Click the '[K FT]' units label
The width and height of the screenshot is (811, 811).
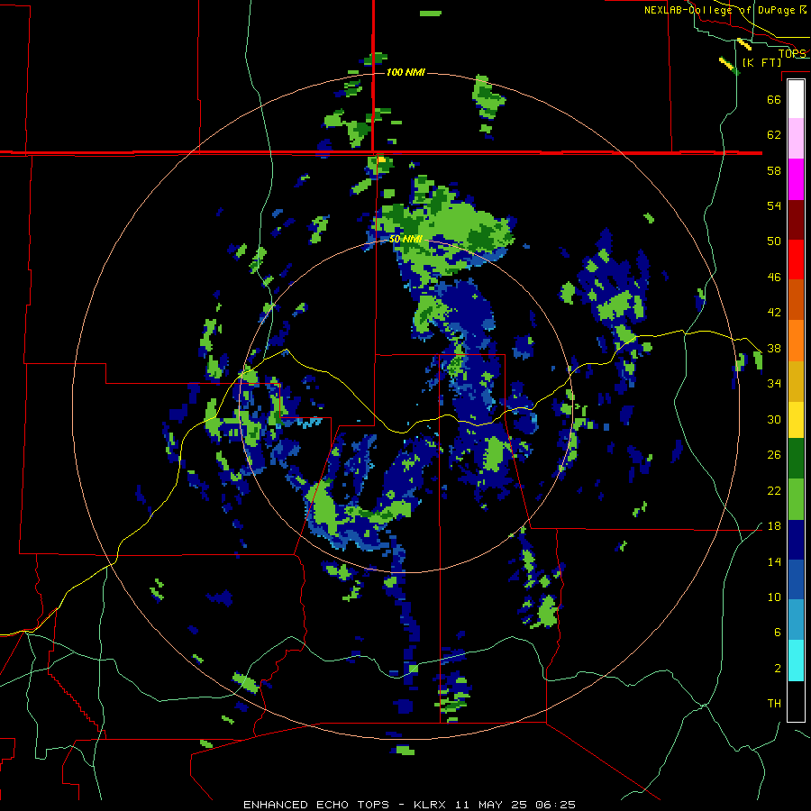[x=761, y=62]
